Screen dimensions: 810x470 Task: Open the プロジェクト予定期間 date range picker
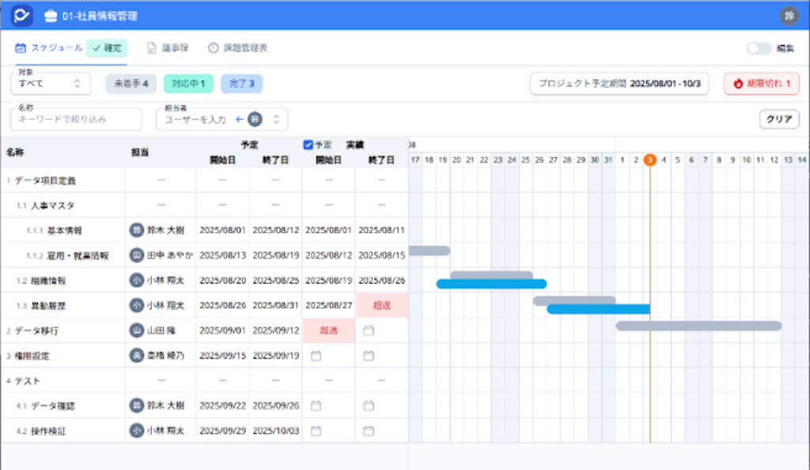(619, 83)
